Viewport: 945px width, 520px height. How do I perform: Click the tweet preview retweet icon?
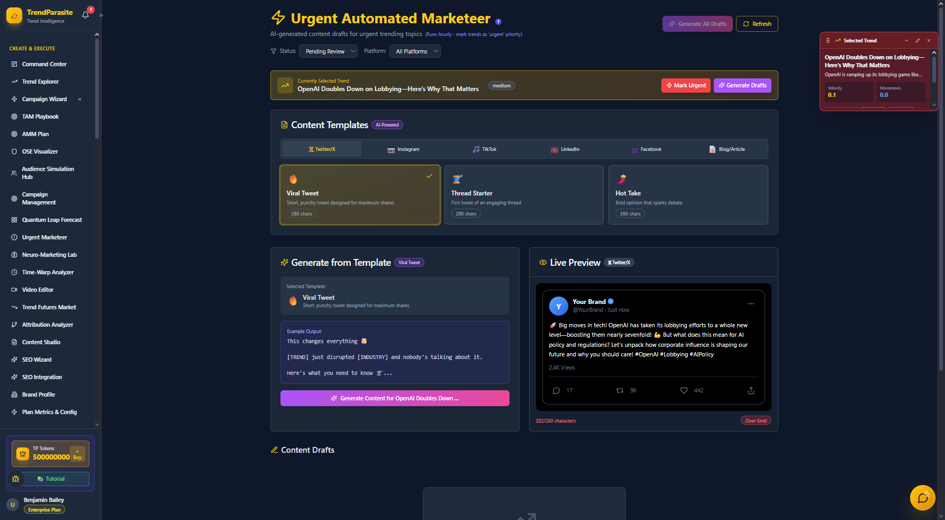[620, 391]
